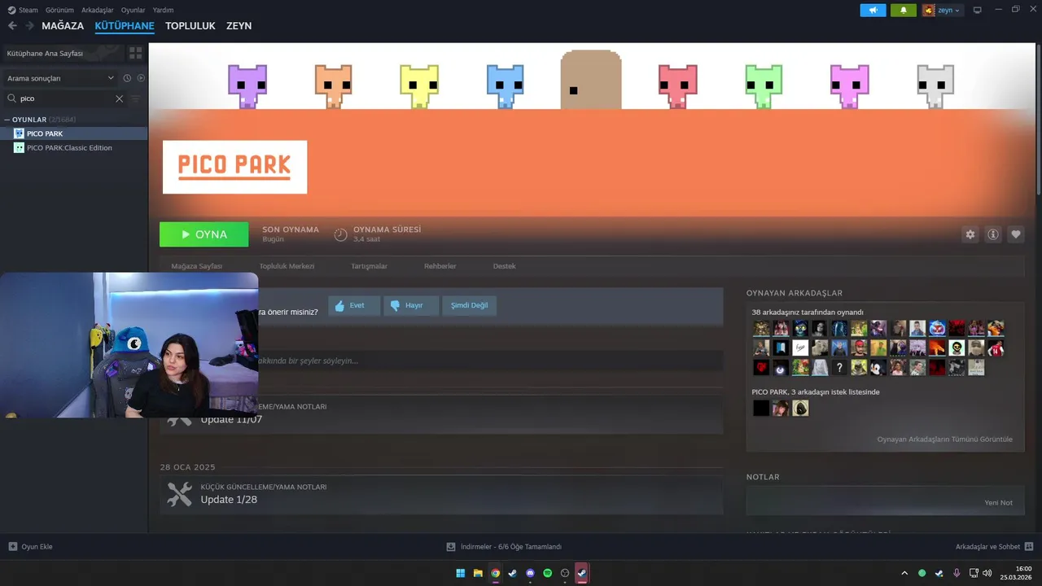
Task: Click Oynayan Arkadaşların Tümünü Görüntüle
Action: coord(944,439)
